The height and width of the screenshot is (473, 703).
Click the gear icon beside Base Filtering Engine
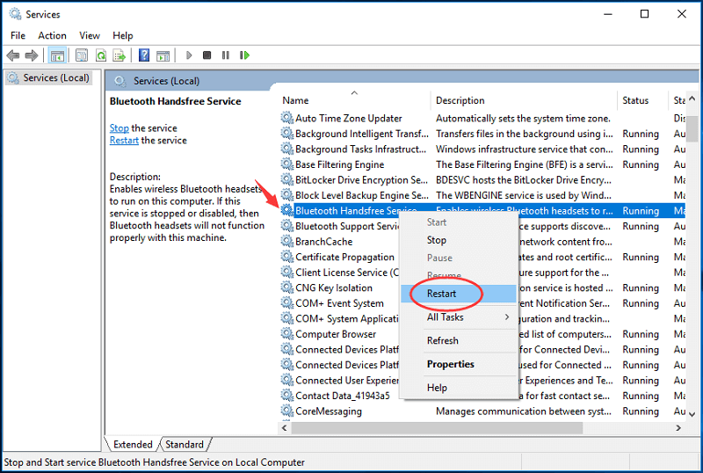tap(287, 164)
